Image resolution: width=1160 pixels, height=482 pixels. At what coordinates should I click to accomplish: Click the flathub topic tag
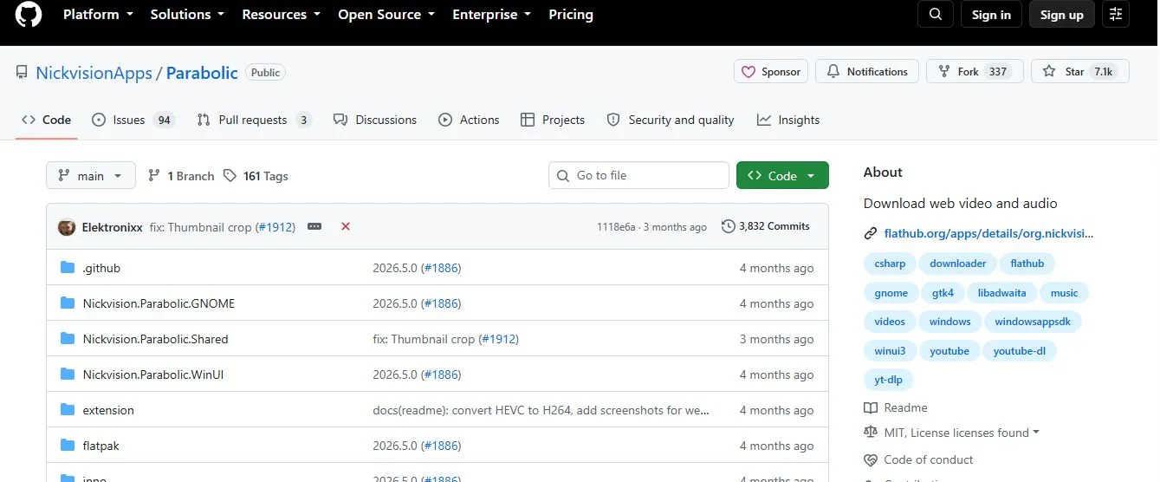pyautogui.click(x=1027, y=264)
